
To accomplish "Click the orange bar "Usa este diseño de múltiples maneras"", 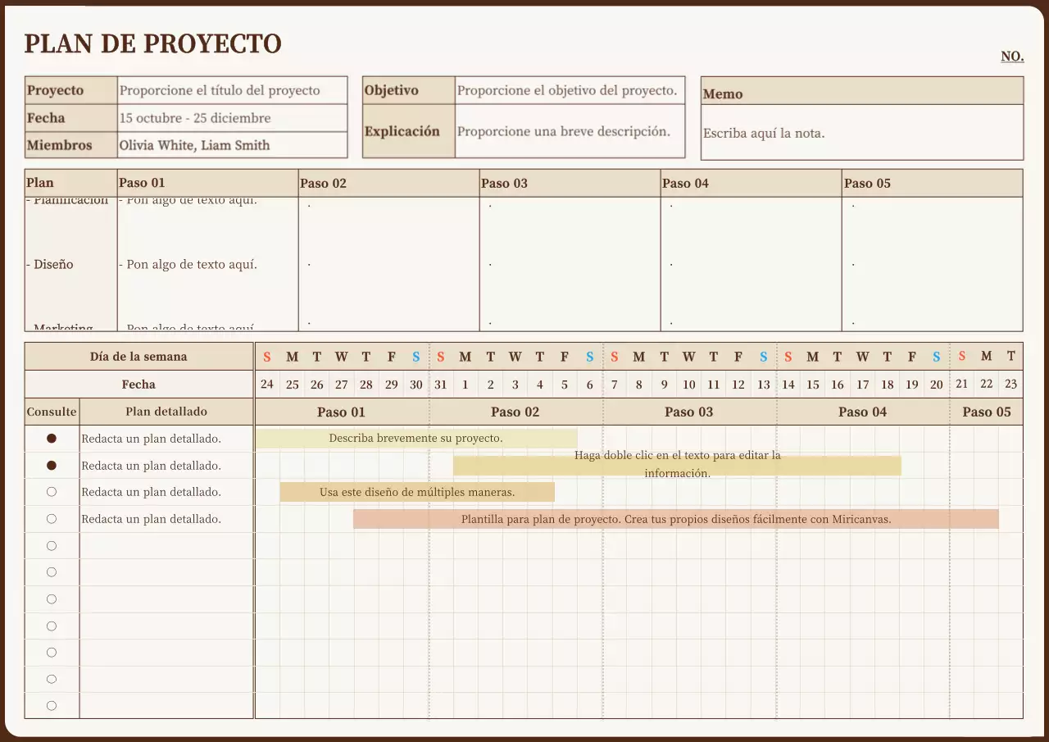I will coord(416,491).
